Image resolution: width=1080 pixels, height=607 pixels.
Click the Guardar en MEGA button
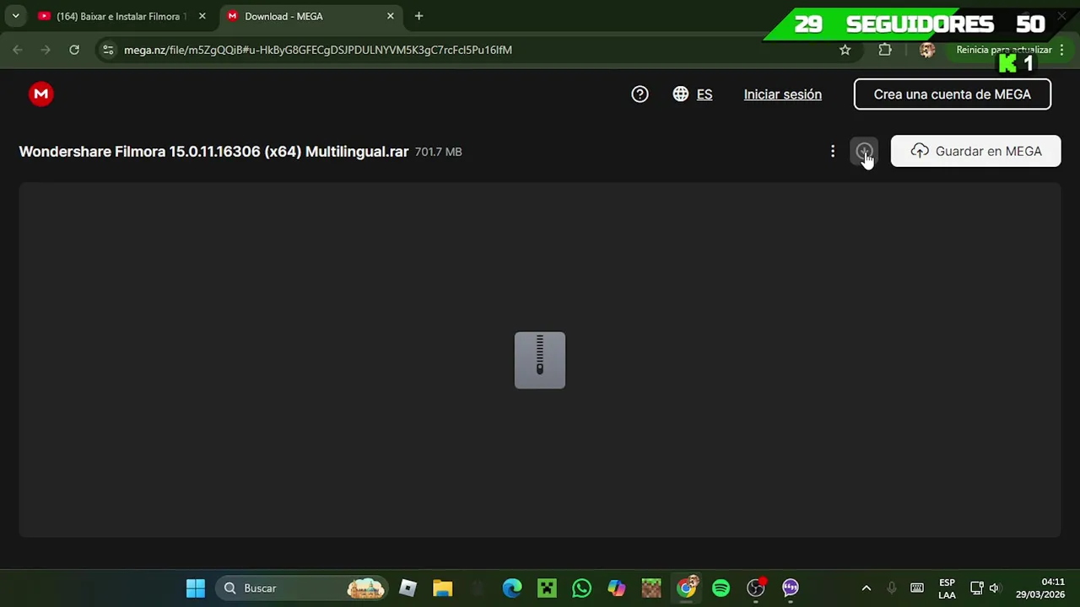pyautogui.click(x=975, y=152)
